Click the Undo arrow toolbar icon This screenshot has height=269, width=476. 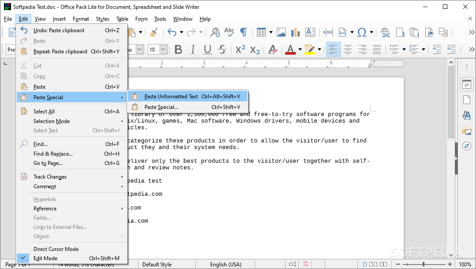click(171, 32)
